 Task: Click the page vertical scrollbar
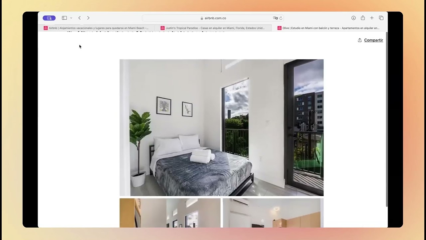click(386, 120)
